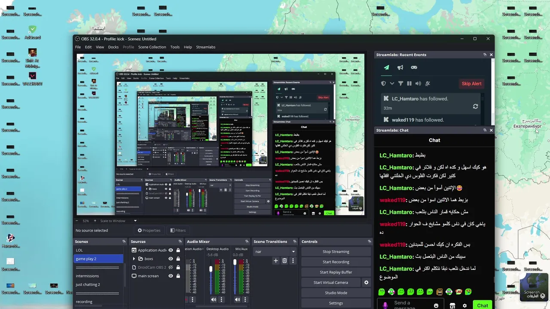Mute Desktop Audio speaker button
The image size is (550, 309).
pyautogui.click(x=214, y=300)
